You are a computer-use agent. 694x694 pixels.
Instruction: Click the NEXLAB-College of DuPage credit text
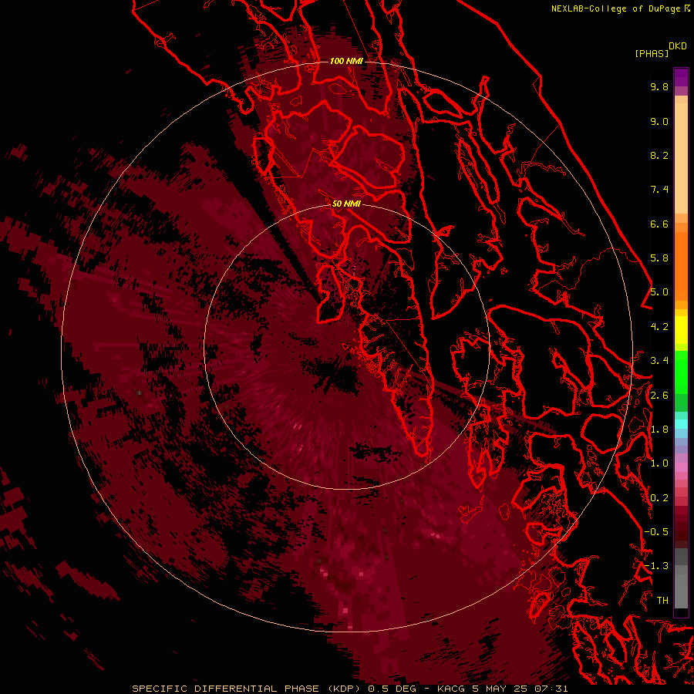[615, 8]
